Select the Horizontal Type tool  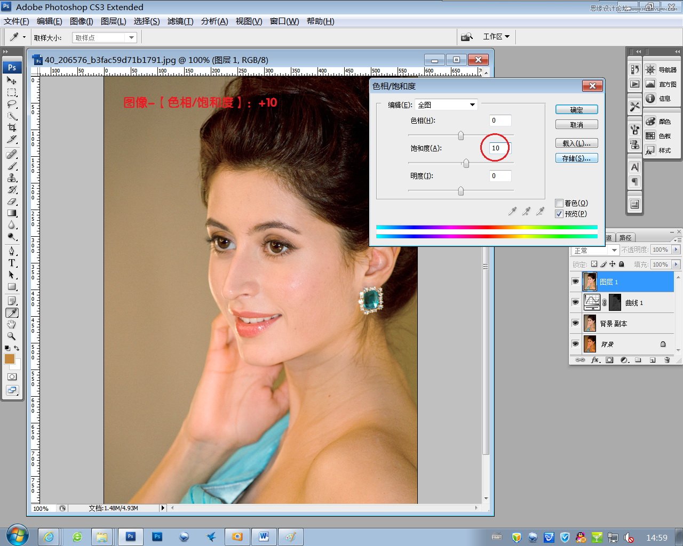coord(12,263)
